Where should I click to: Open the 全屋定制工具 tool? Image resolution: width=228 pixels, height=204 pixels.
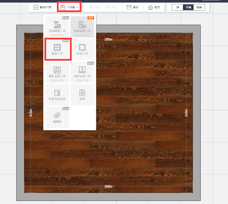point(82,27)
